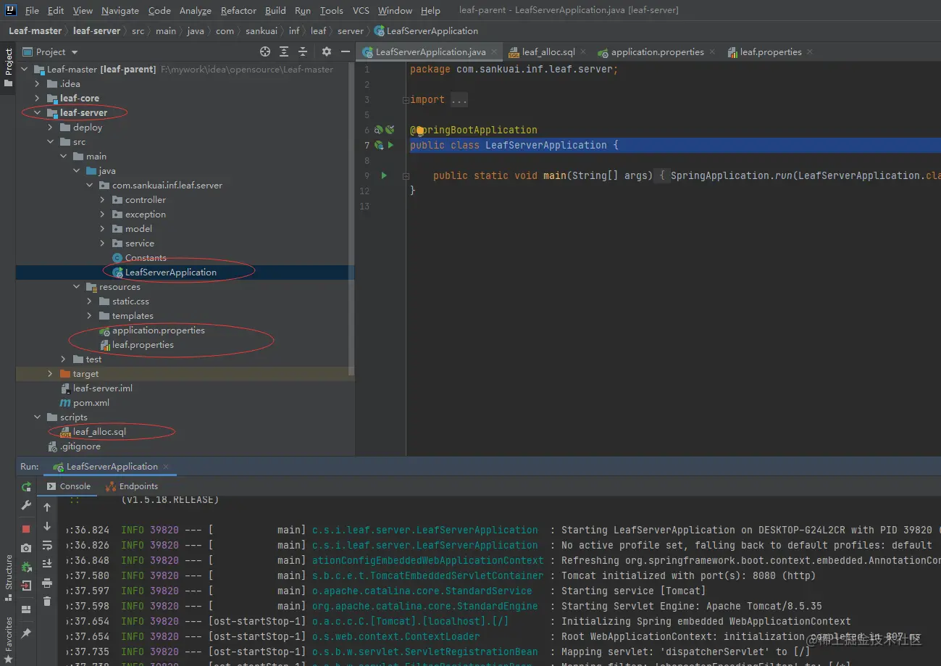The height and width of the screenshot is (666, 941).
Task: Toggle the Project tool window stripe button
Action: pos(8,68)
